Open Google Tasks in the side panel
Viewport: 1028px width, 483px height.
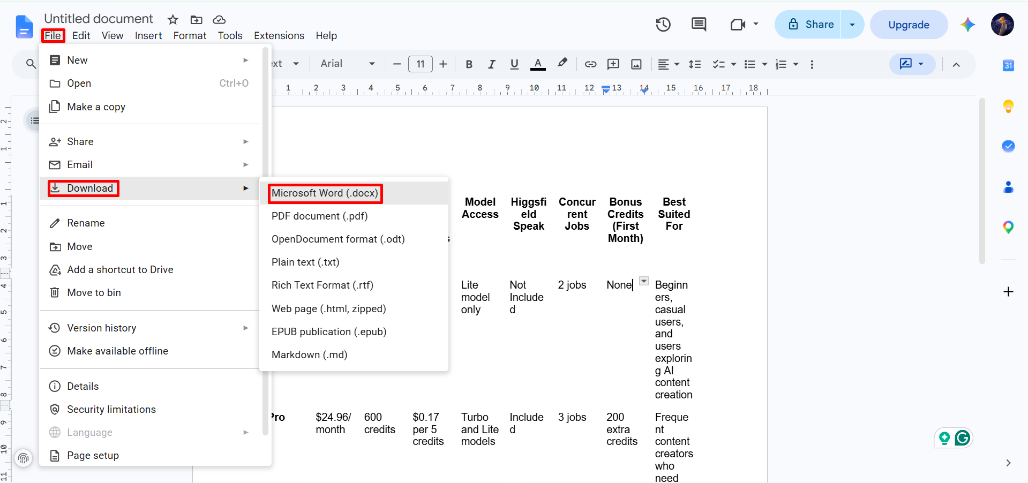click(x=1008, y=146)
